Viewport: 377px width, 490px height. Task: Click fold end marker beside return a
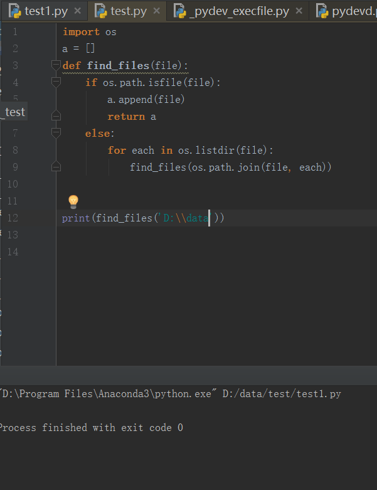coord(56,116)
